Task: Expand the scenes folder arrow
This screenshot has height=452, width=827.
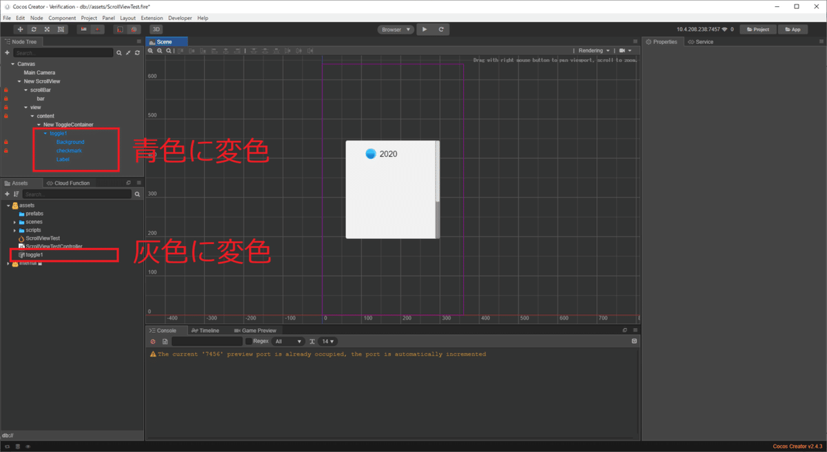Action: [x=14, y=222]
